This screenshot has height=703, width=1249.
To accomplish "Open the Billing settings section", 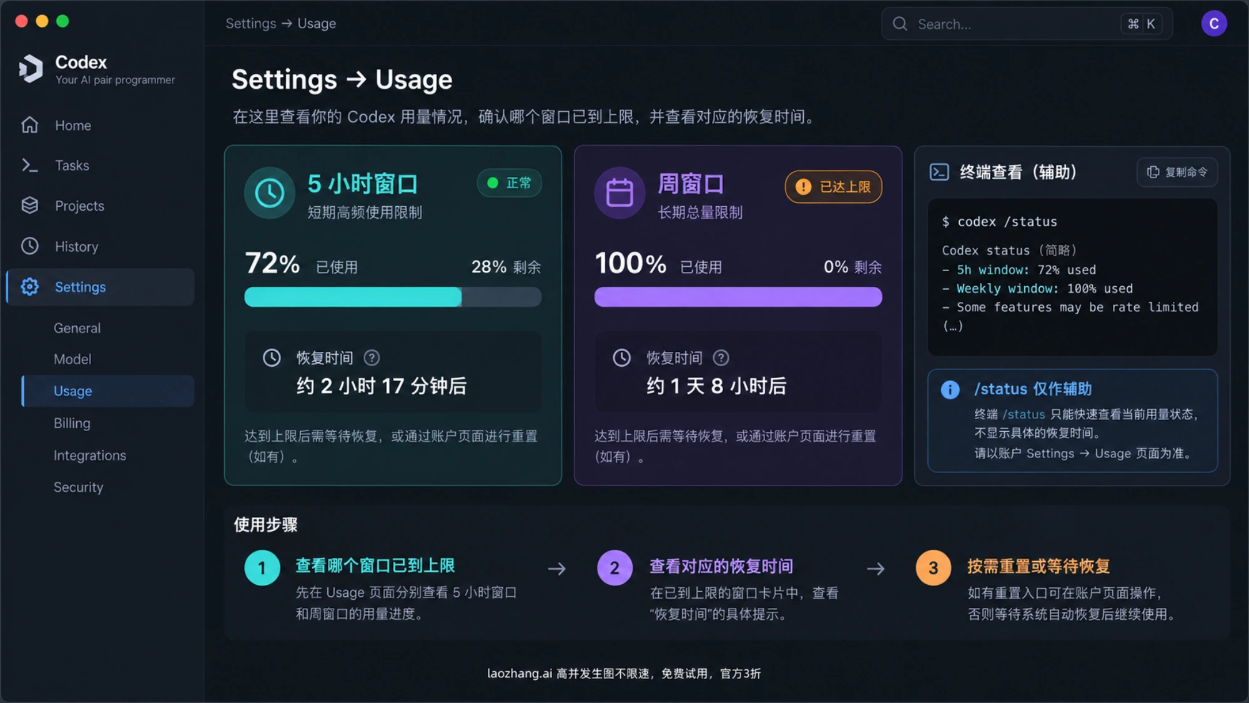I will [72, 423].
